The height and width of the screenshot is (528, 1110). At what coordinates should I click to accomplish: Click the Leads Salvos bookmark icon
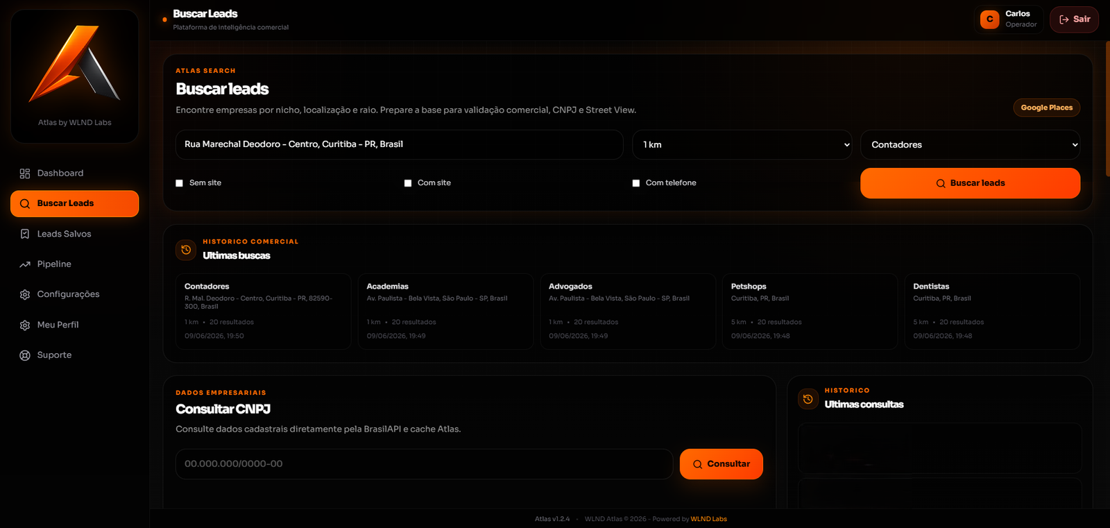click(x=25, y=234)
